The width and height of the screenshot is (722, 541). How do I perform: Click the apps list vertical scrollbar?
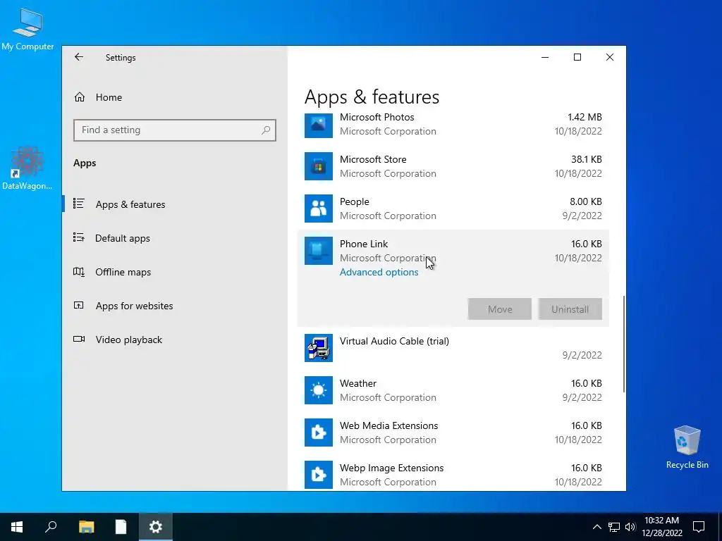623,344
